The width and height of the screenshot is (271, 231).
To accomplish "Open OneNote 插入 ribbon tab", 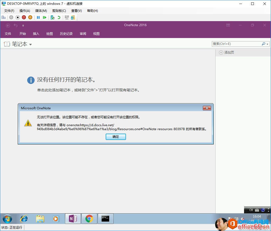I will (36, 34).
